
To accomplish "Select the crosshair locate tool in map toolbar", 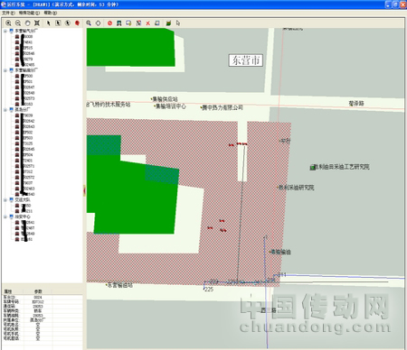I will click(x=99, y=23).
